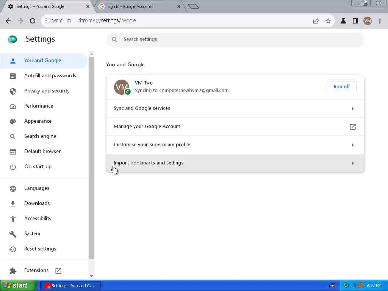Image resolution: width=388 pixels, height=291 pixels.
Task: Click sidebar scrollbar down arrow
Action: 92,276
